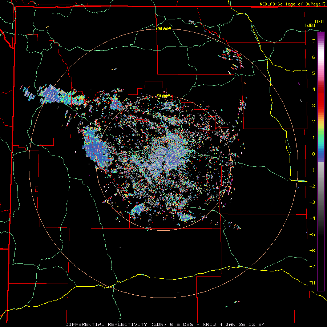Click the -4 tick label on the scale
The width and height of the screenshot is (327, 327).
[x=312, y=218]
